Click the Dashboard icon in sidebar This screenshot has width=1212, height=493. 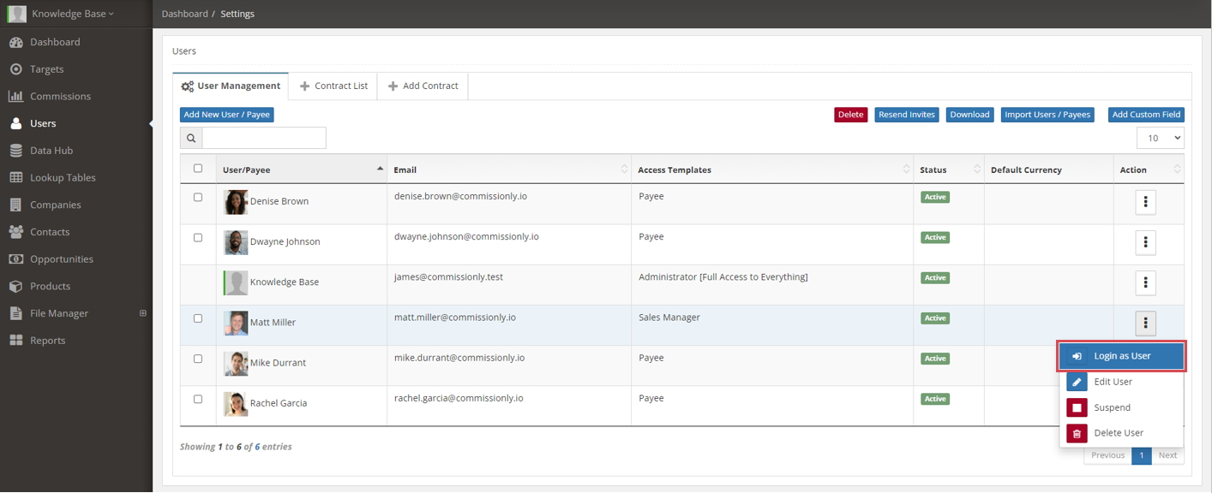pyautogui.click(x=15, y=42)
